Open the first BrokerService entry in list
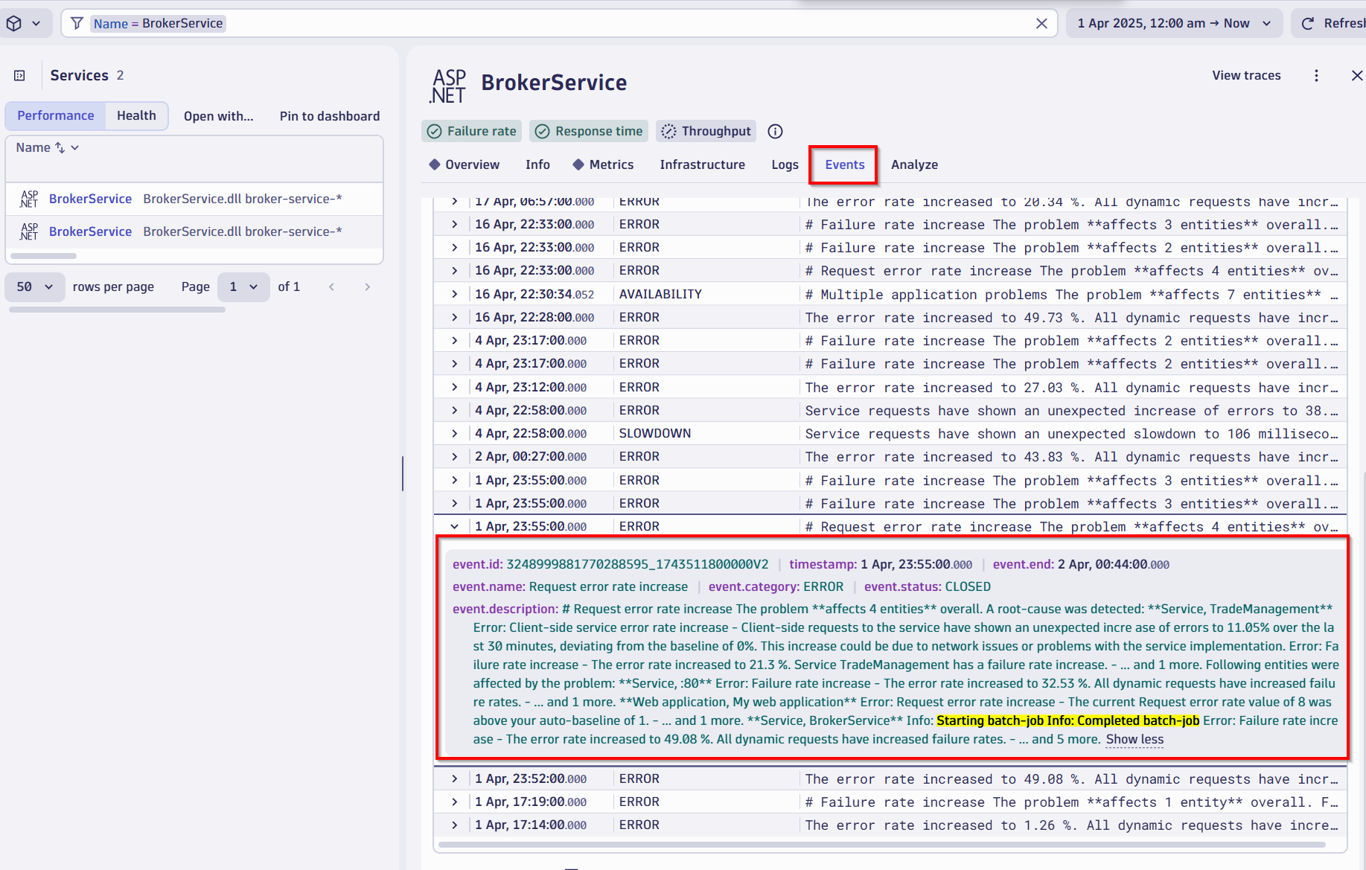The width and height of the screenshot is (1366, 870). [90, 199]
